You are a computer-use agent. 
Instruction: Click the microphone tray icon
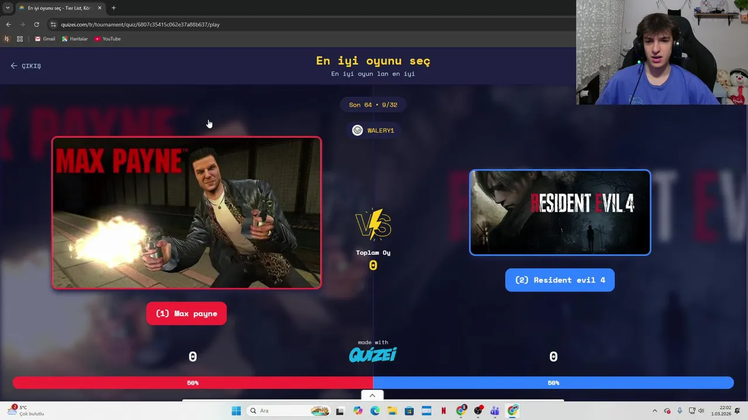point(679,411)
